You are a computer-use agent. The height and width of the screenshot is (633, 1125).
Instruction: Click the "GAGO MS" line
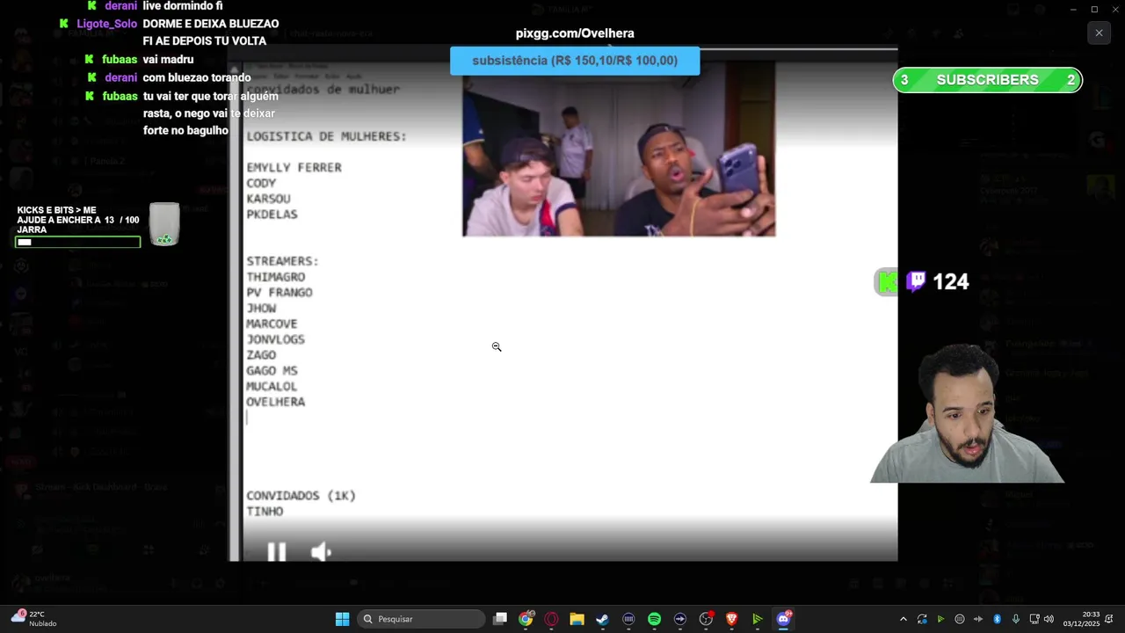(272, 371)
